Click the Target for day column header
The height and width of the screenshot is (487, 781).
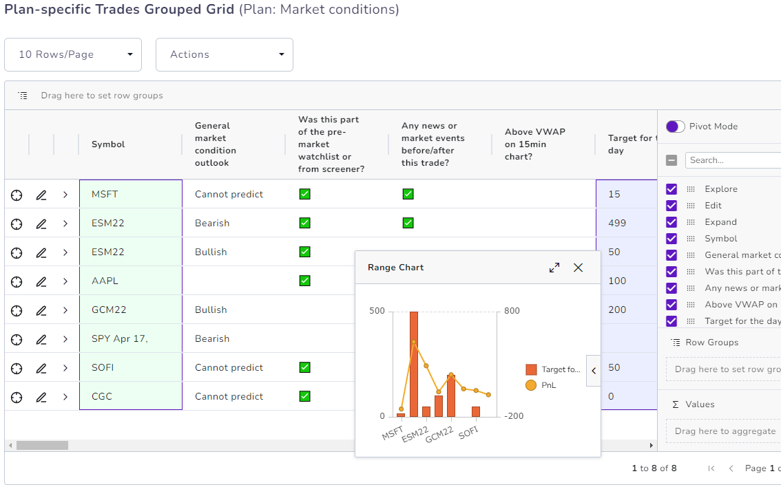[628, 144]
